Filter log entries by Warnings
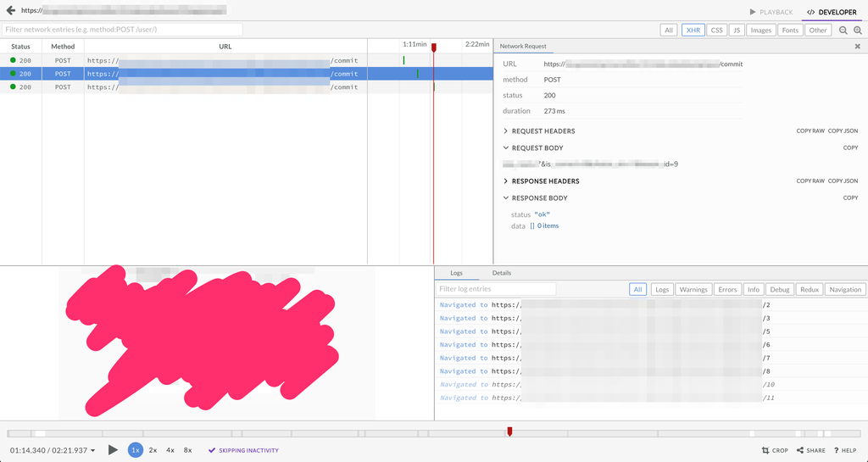The image size is (868, 462). [693, 289]
